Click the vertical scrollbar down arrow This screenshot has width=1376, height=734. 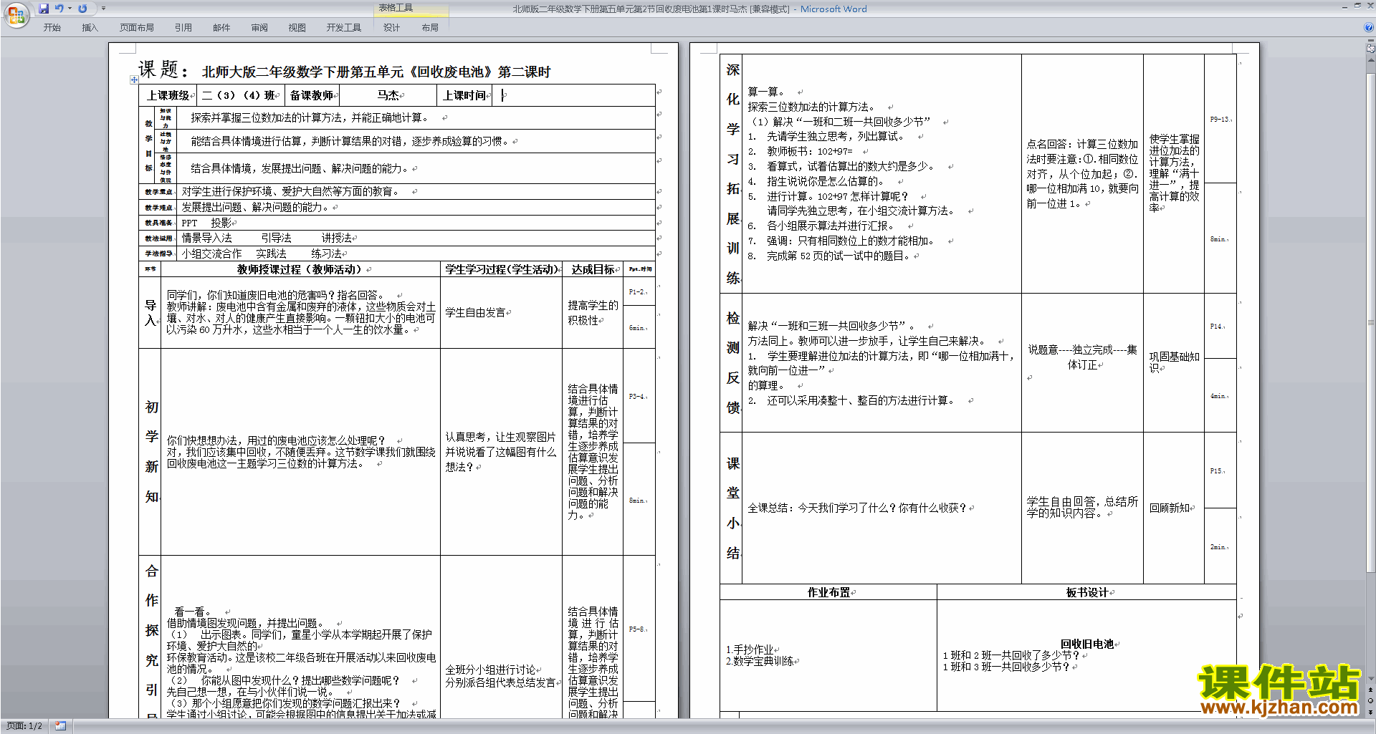[1371, 678]
